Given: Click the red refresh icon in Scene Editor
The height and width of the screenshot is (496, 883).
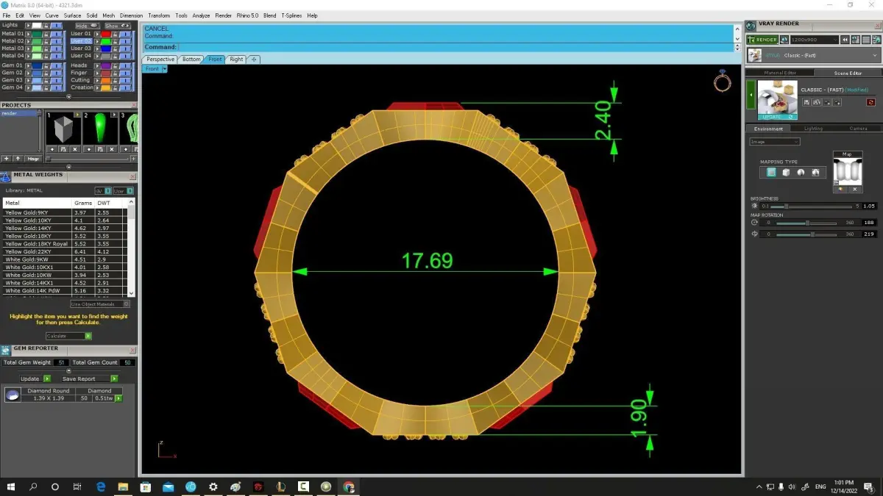Looking at the screenshot, I should pyautogui.click(x=870, y=102).
